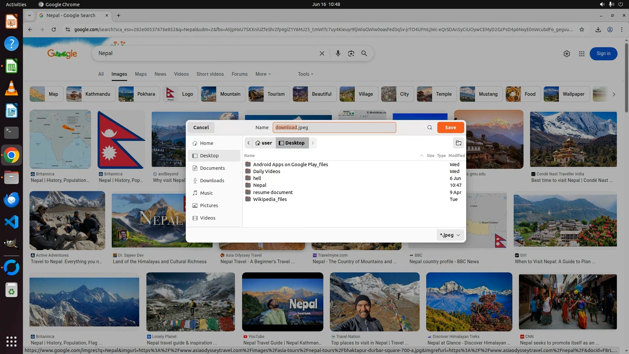The image size is (629, 354).
Task: Click the Chrome downloads toolbar icon
Action: (x=598, y=29)
